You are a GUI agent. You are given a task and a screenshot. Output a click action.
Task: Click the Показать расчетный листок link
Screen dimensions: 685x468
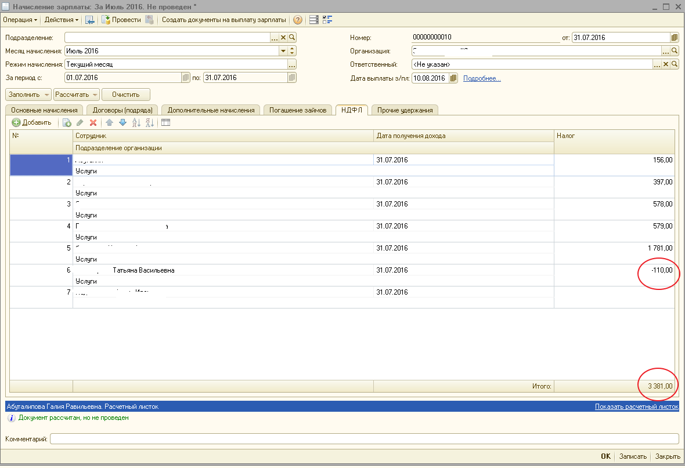636,407
